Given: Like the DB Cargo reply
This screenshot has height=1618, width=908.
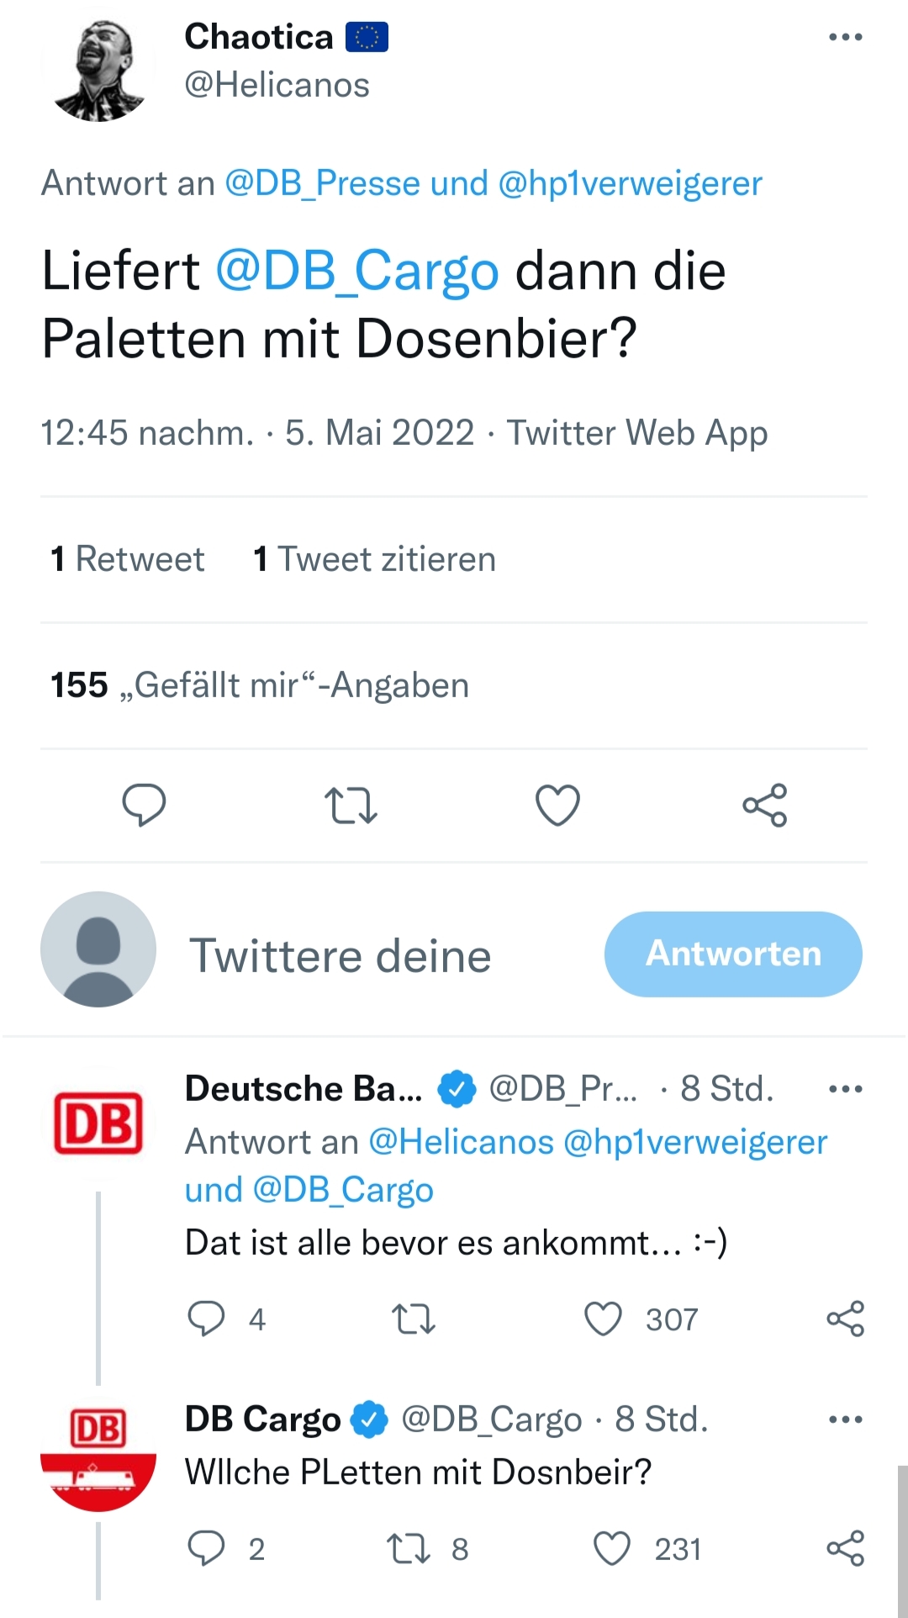Looking at the screenshot, I should pos(611,1548).
